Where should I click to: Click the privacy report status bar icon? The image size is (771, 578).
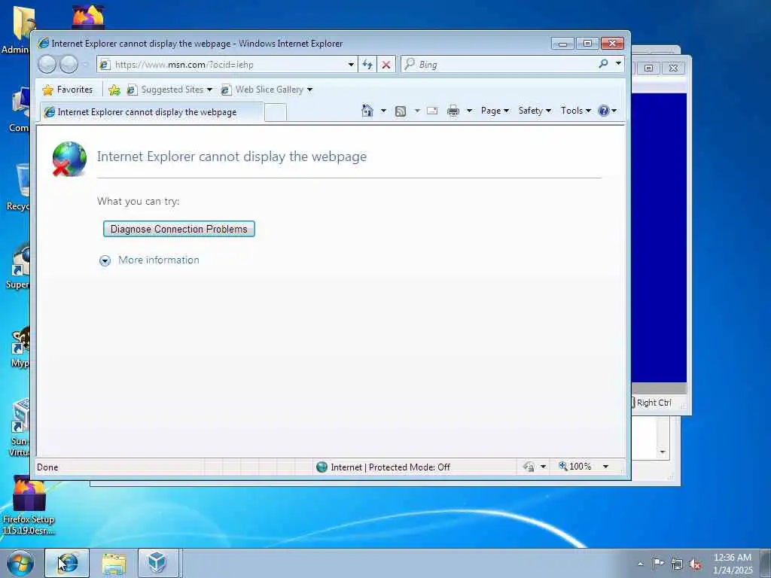click(529, 467)
